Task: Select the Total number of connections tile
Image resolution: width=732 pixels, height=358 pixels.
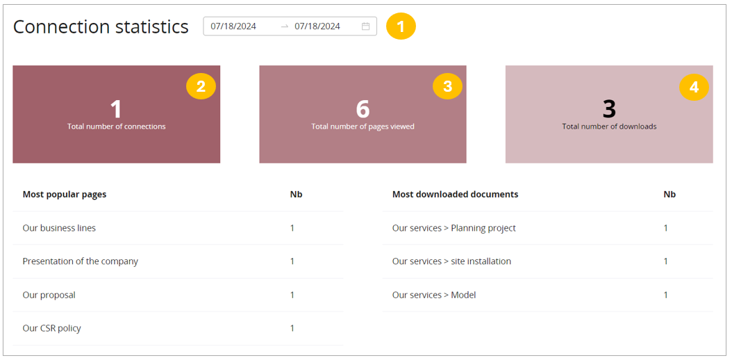Action: [x=116, y=115]
